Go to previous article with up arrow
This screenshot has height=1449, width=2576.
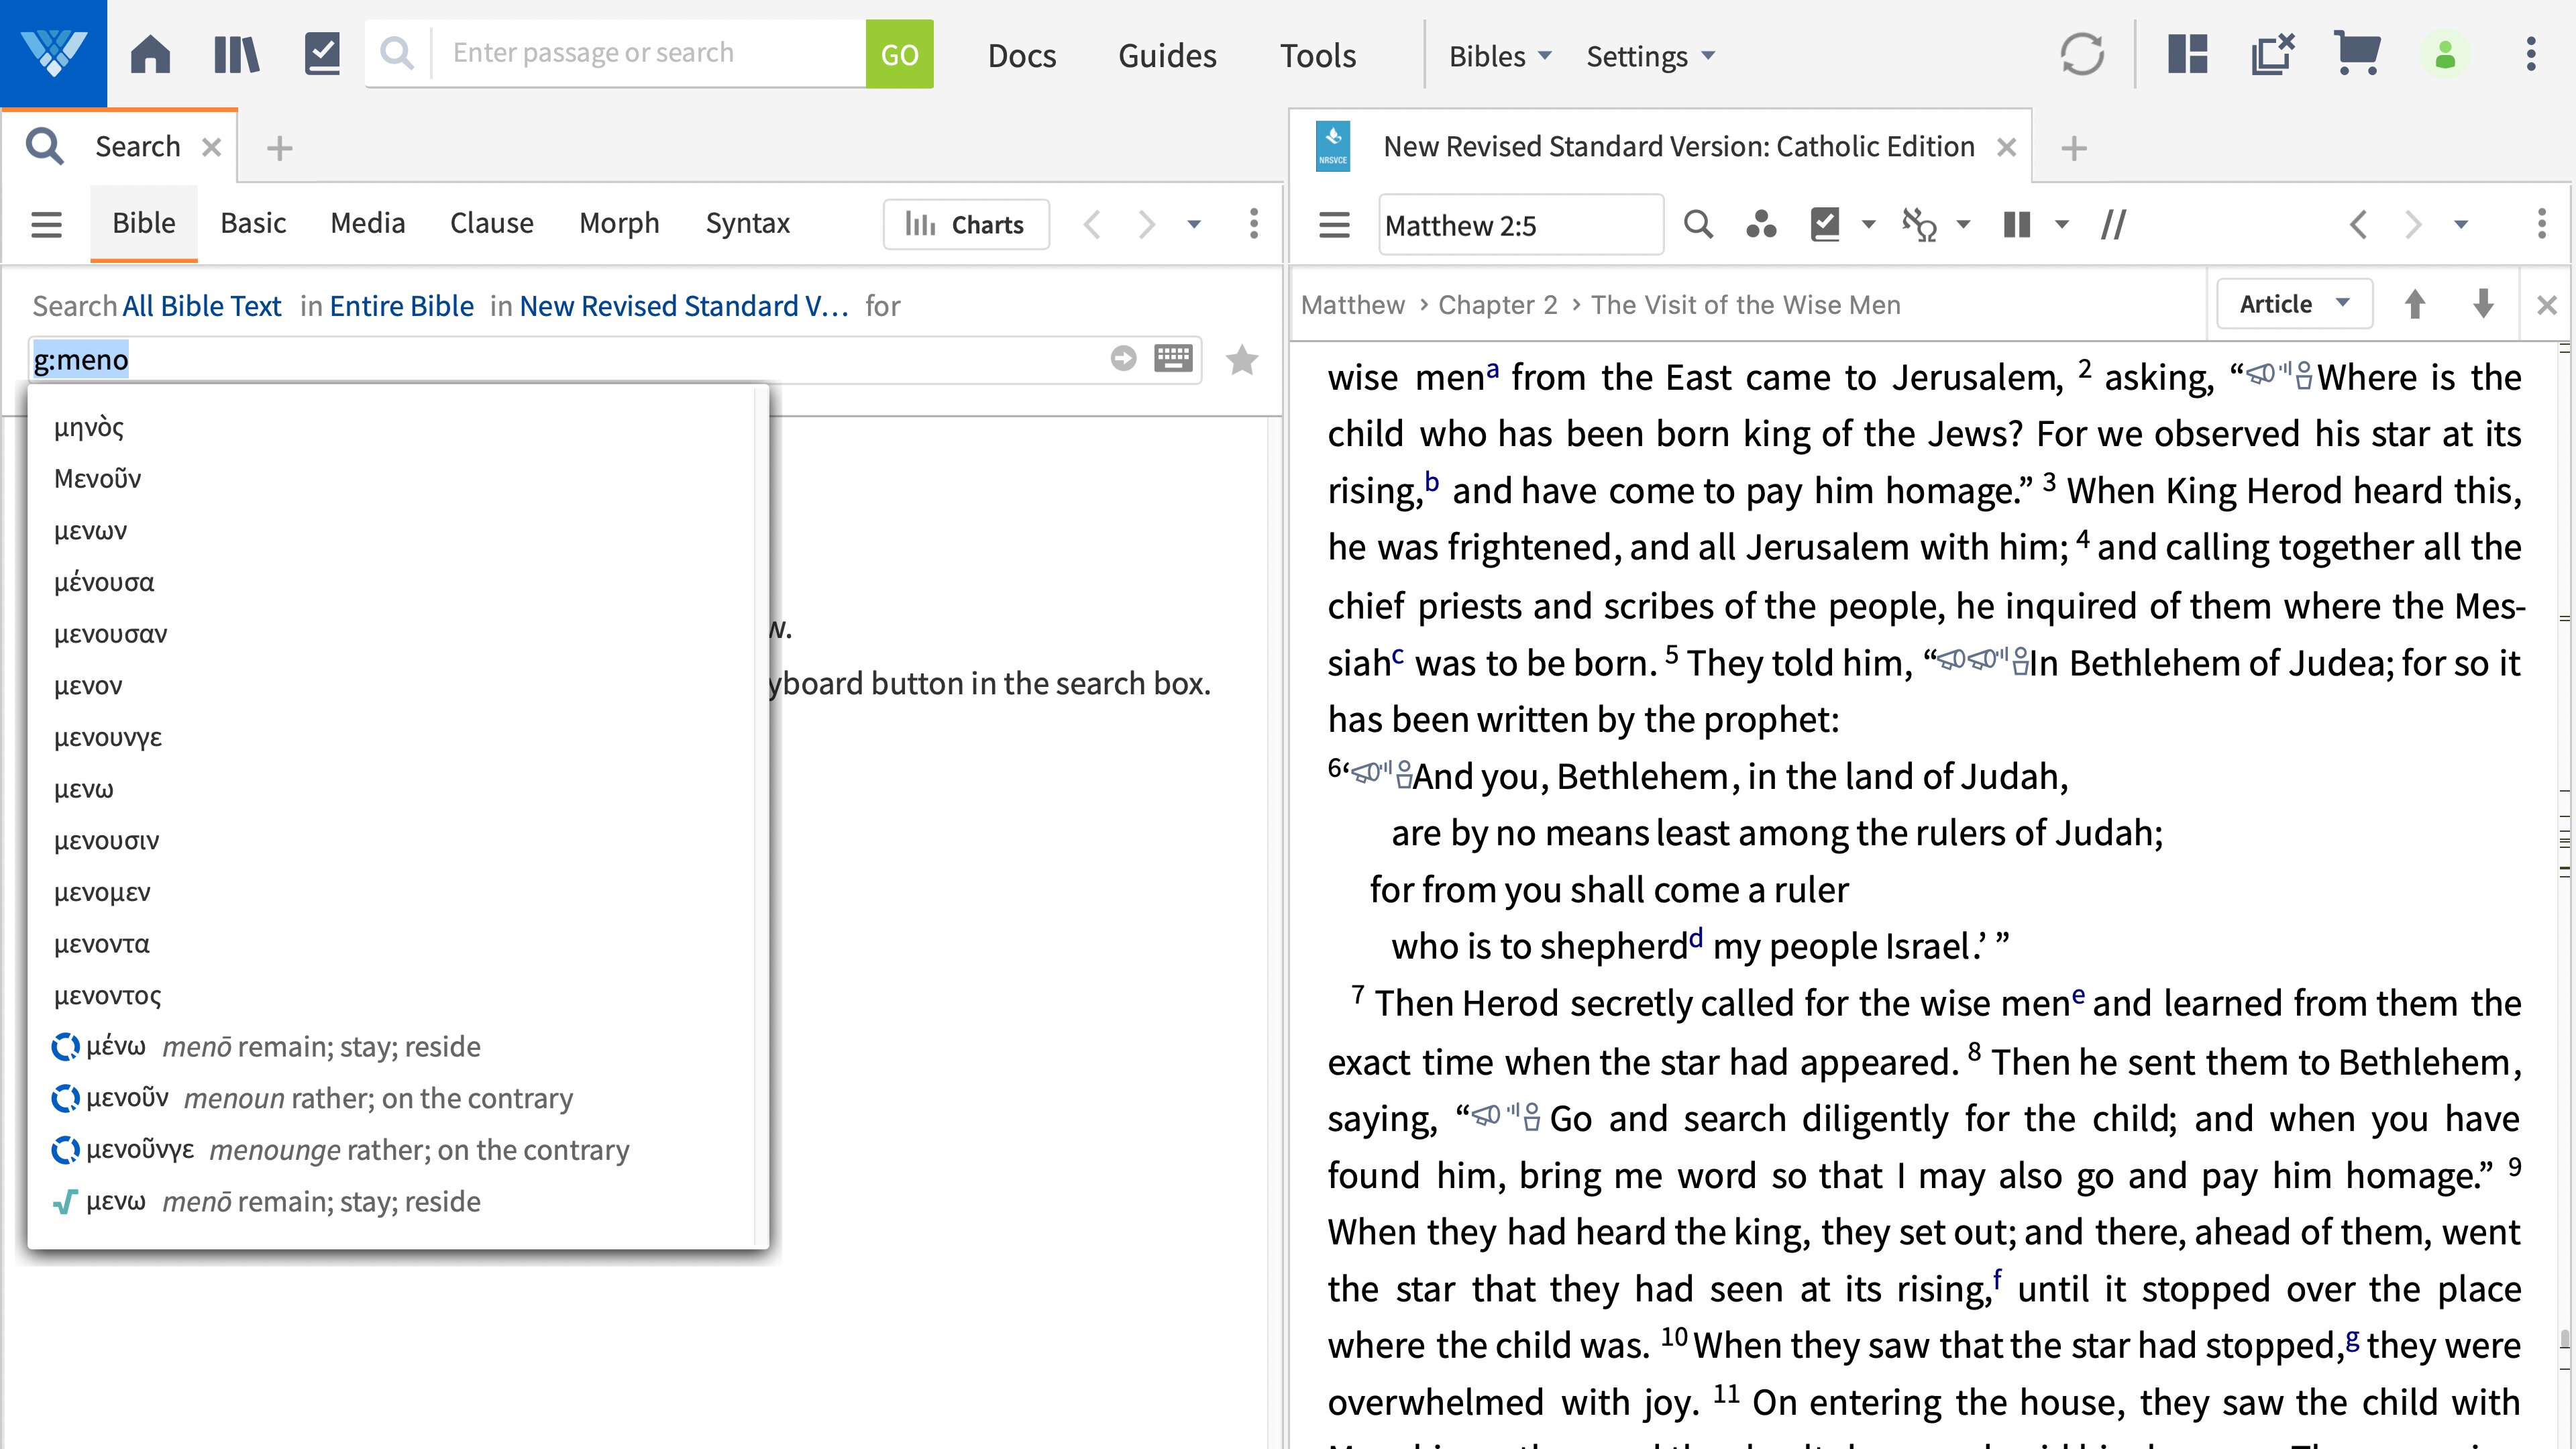coord(2415,304)
